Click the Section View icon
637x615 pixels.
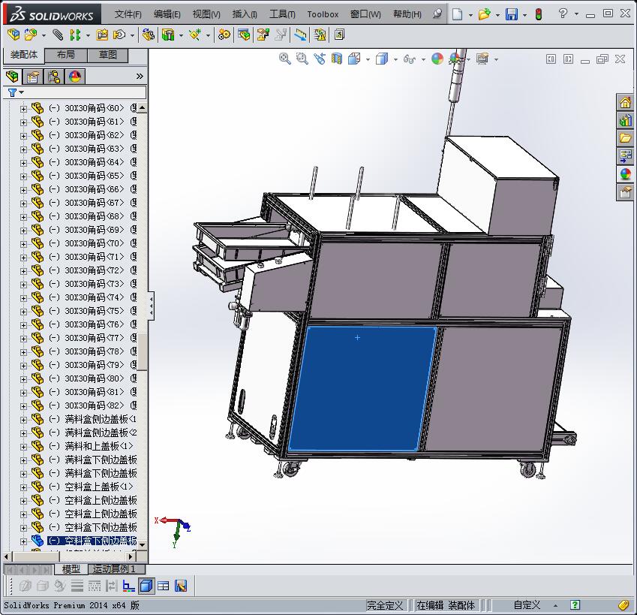click(337, 59)
